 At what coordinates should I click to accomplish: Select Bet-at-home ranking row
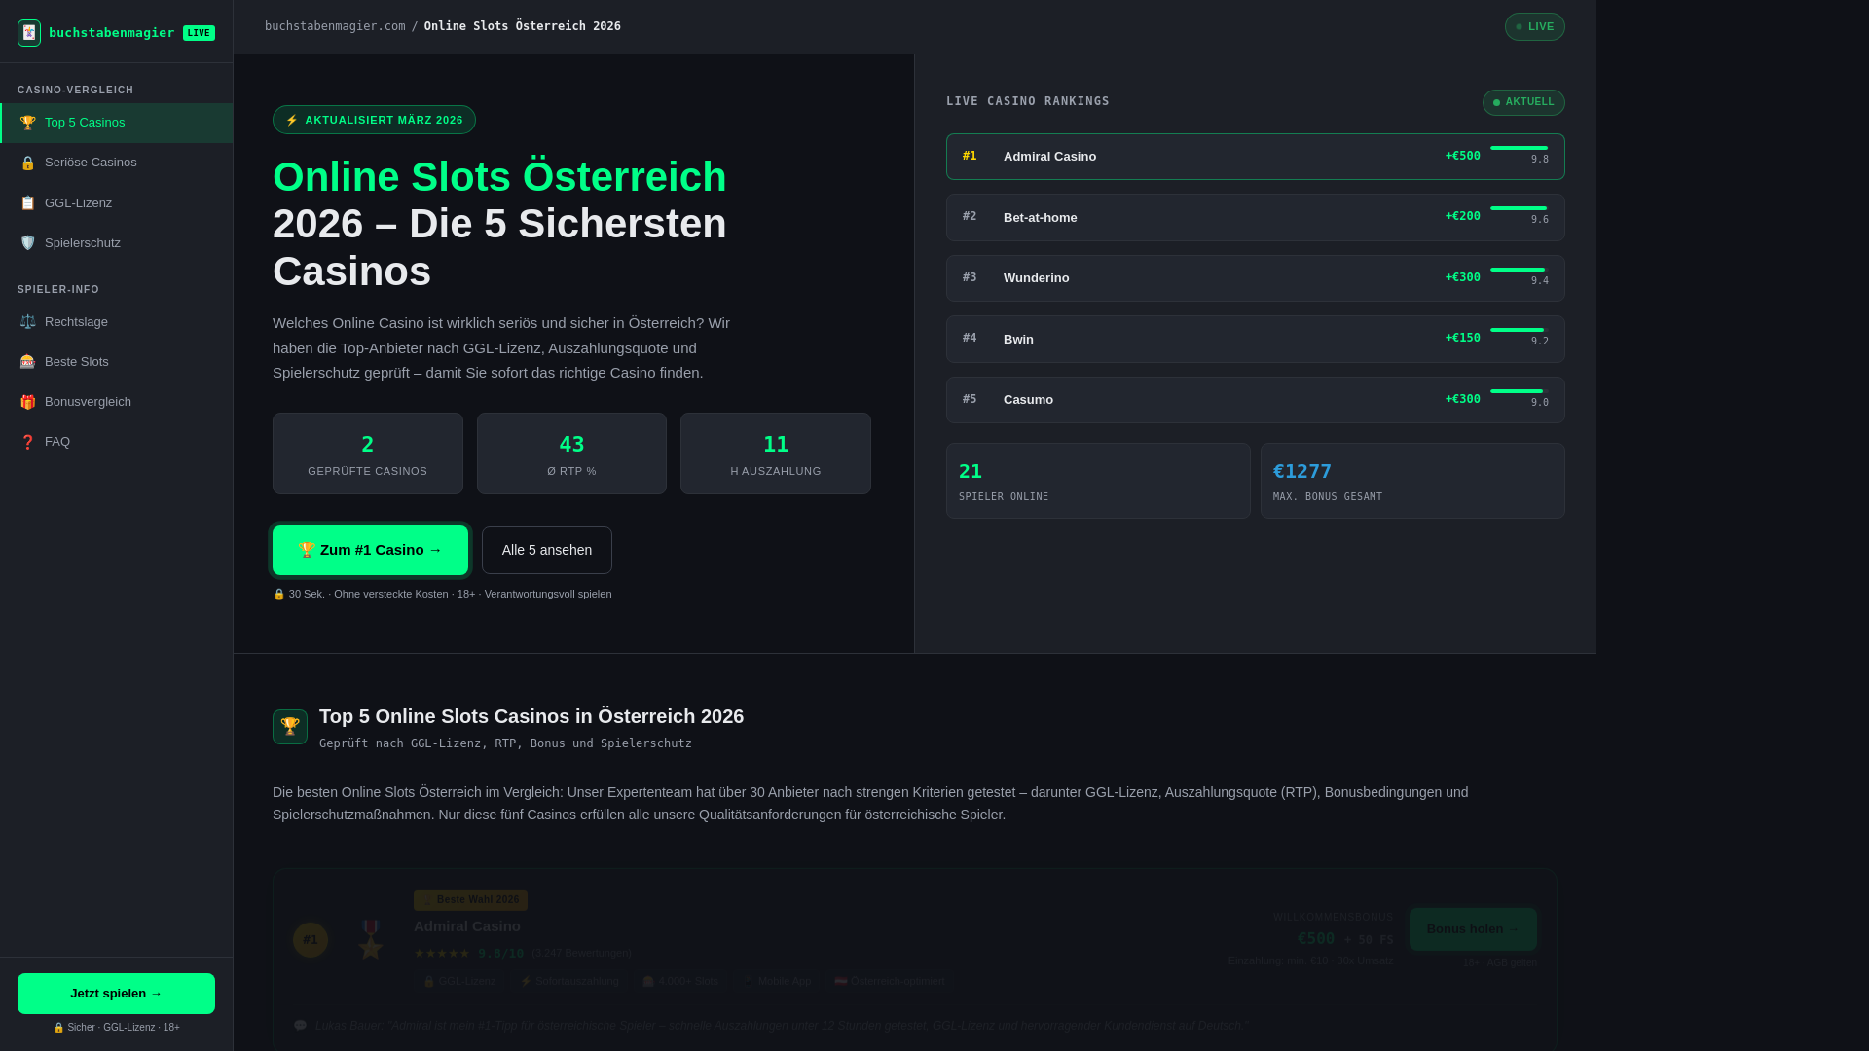pyautogui.click(x=1256, y=218)
